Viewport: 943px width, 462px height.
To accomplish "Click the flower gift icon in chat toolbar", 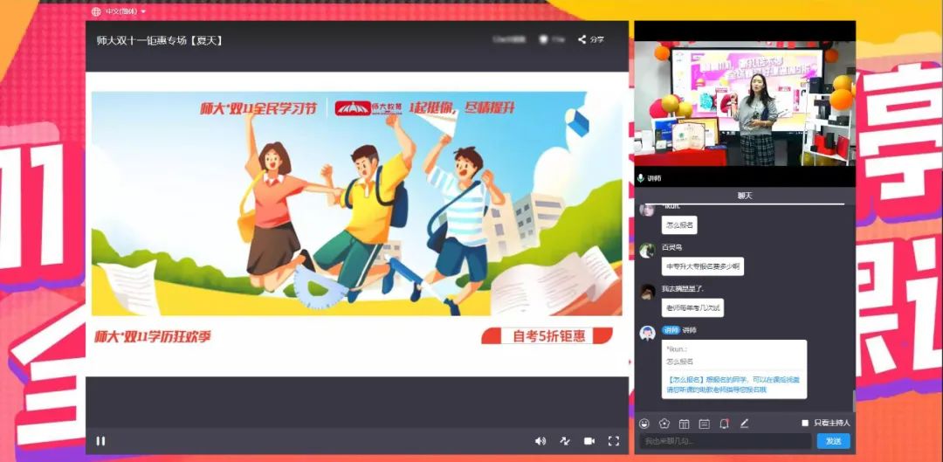I will click(664, 424).
